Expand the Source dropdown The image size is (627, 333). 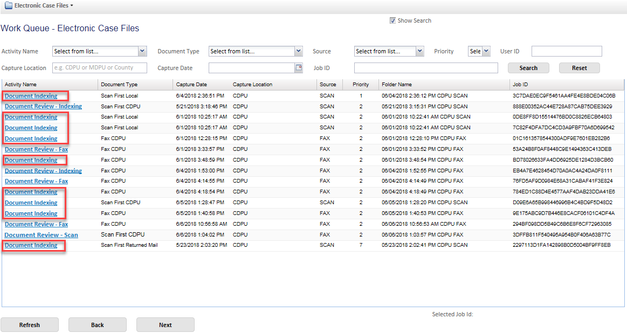[420, 51]
